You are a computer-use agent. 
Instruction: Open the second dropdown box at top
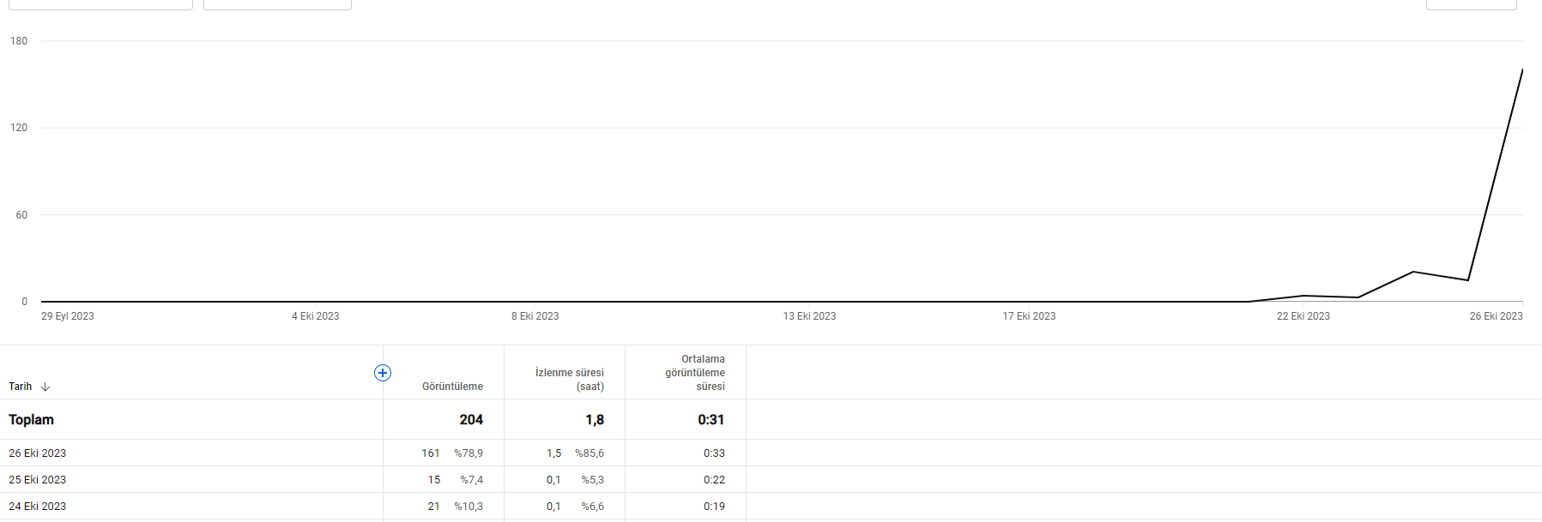pos(277,4)
